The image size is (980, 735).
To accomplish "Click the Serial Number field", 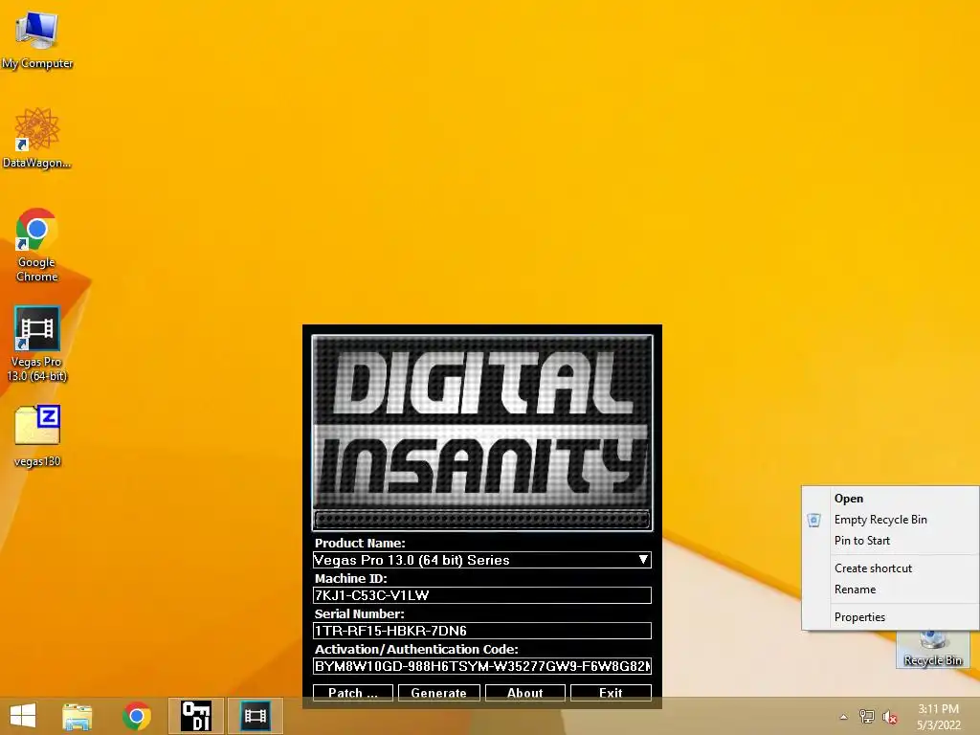I will pyautogui.click(x=482, y=631).
